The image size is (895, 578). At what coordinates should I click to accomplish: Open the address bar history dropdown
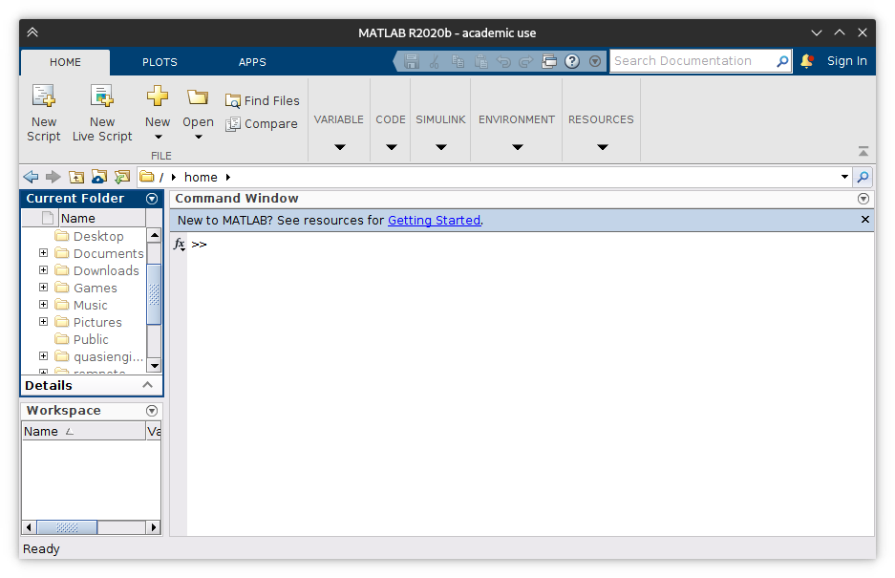tap(844, 177)
